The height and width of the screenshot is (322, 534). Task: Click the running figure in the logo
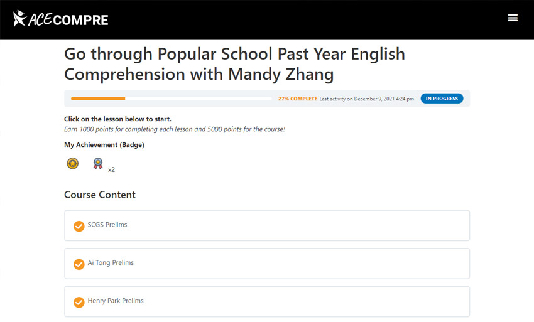click(x=19, y=18)
